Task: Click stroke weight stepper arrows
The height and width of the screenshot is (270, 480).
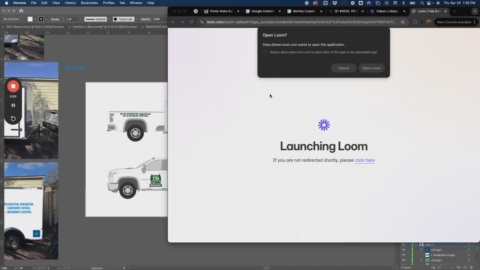Action: (63, 19)
